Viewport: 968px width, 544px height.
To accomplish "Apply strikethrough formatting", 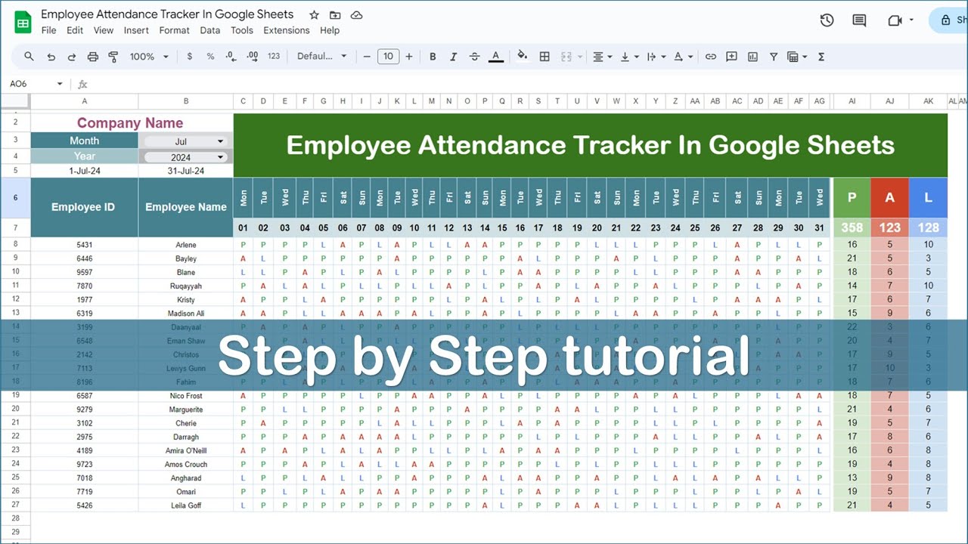I will coord(474,57).
